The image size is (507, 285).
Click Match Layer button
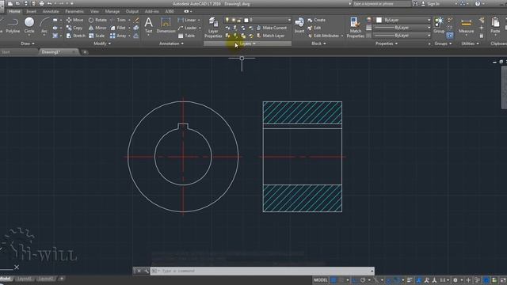coord(271,36)
